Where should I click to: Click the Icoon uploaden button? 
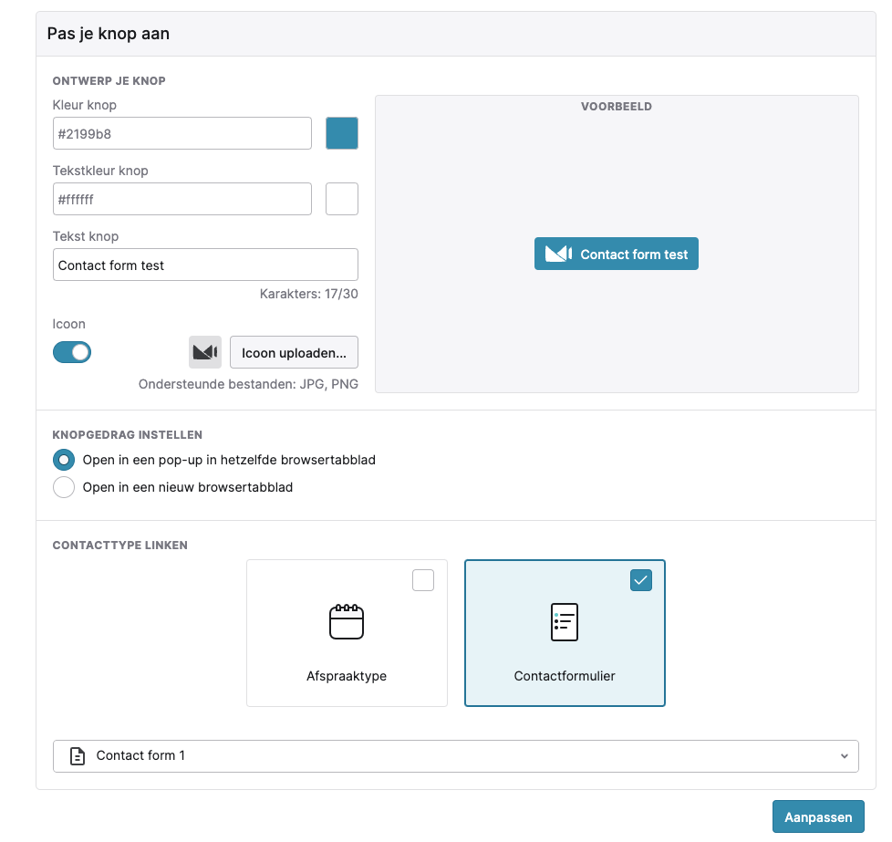point(294,352)
